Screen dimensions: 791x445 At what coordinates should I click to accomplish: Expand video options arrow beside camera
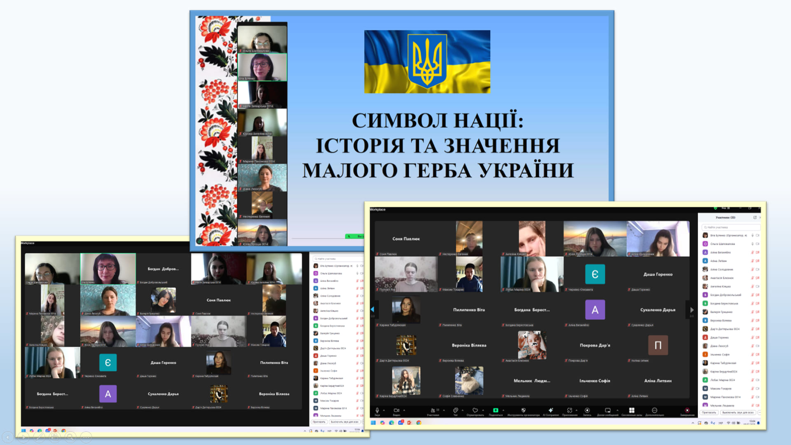coord(404,410)
